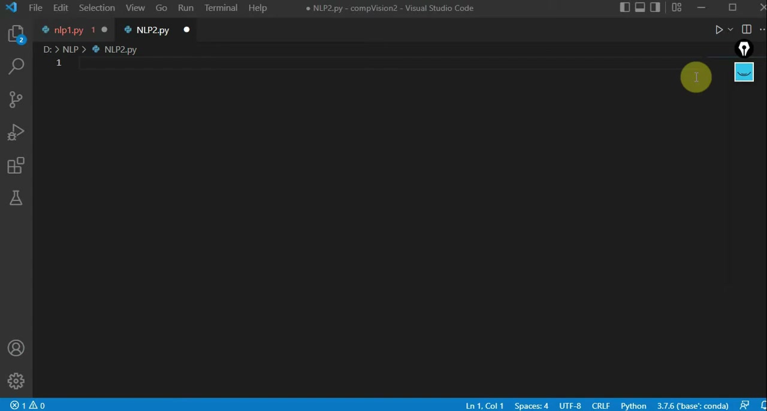Toggle the primary side bar visibility
This screenshot has width=767, height=411.
click(x=625, y=8)
